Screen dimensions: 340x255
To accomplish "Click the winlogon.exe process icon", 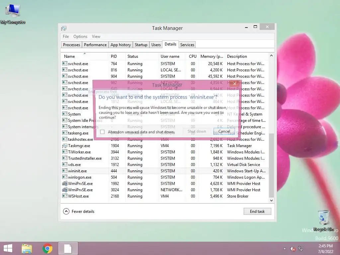I will click(64, 177).
